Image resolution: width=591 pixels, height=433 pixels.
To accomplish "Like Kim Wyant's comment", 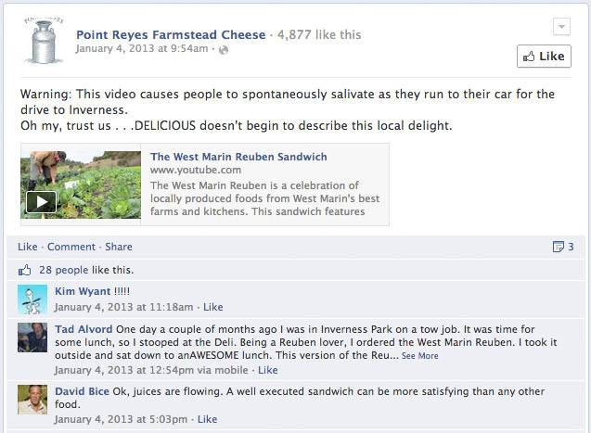I will 213,307.
